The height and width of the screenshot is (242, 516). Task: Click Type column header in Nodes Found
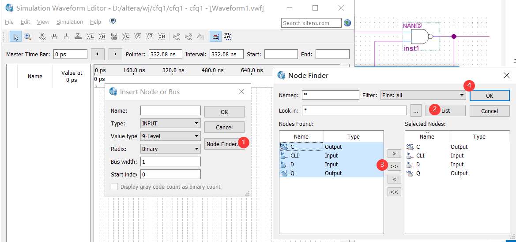354,137
